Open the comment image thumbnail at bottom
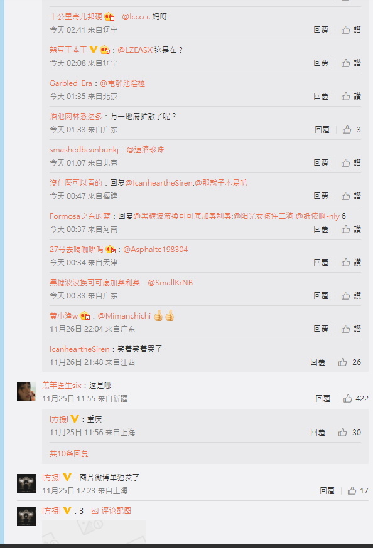 [x=94, y=531]
